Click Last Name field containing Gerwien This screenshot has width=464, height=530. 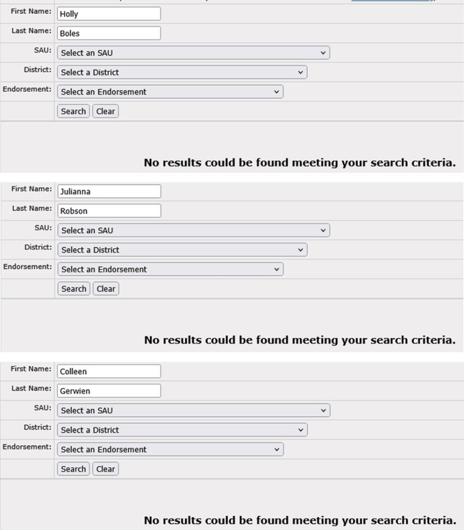[x=109, y=391]
